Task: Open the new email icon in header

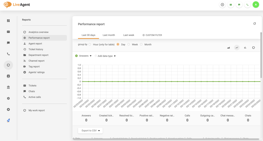Action: (x=231, y=5)
